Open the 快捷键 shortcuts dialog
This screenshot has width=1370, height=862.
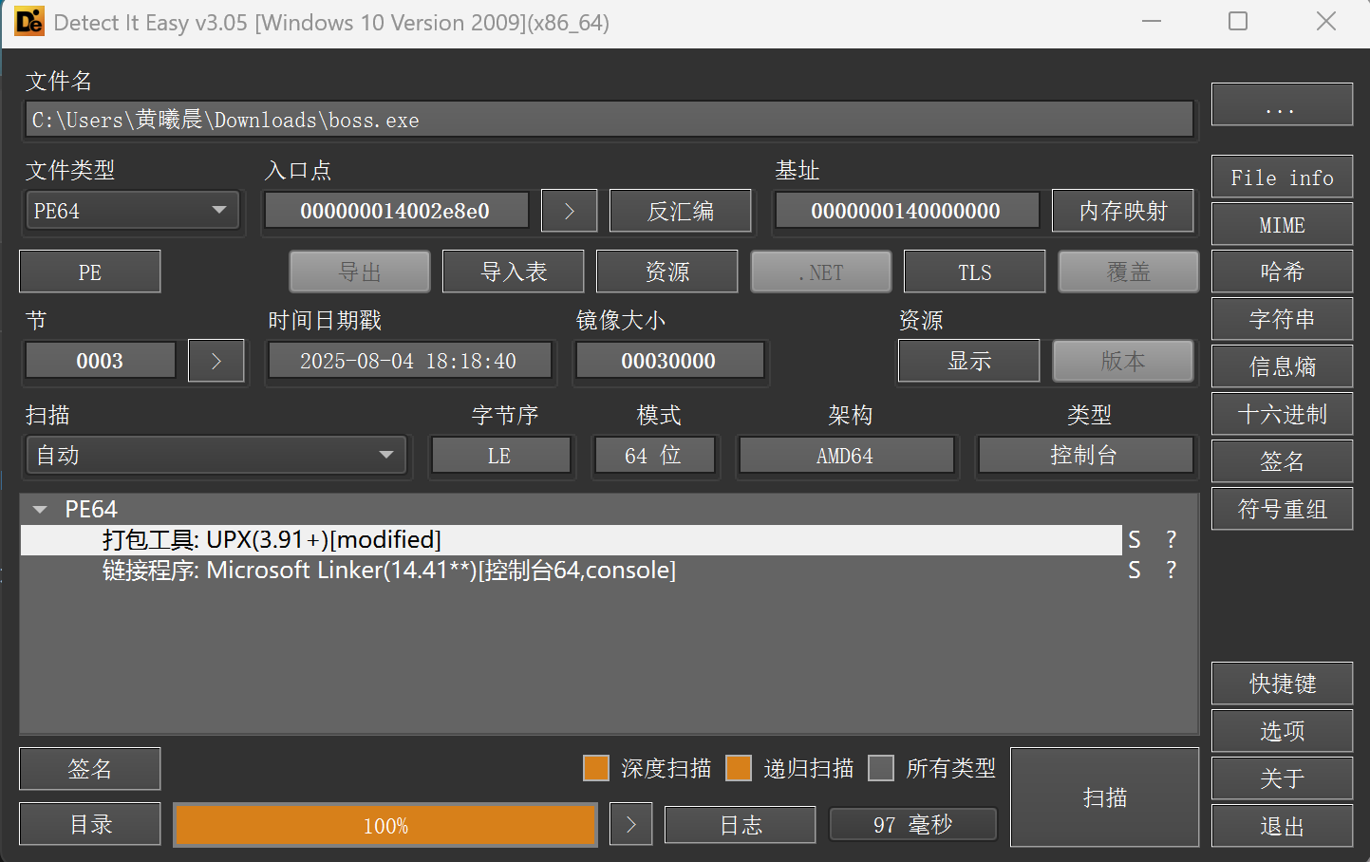tap(1282, 684)
